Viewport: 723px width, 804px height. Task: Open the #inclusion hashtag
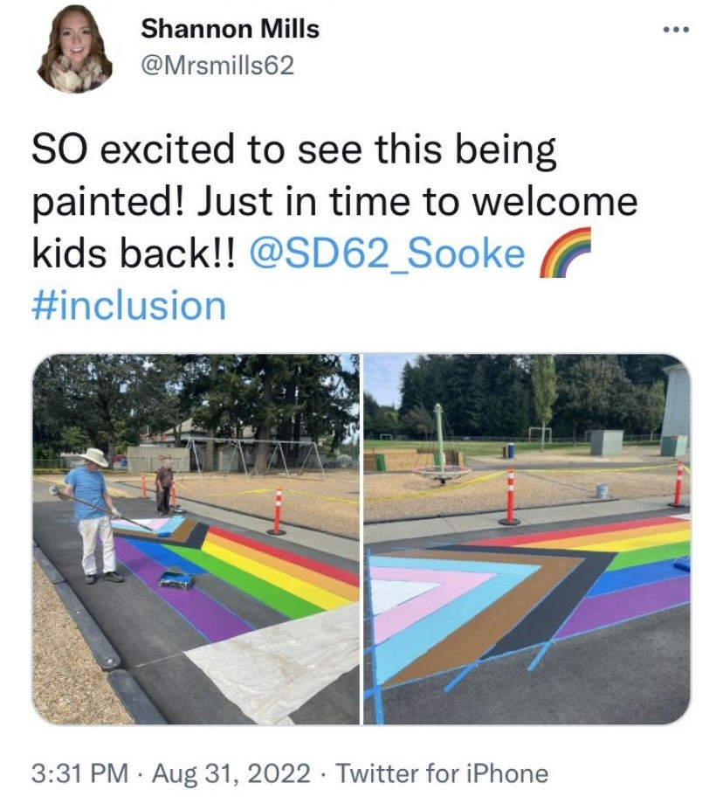129,306
